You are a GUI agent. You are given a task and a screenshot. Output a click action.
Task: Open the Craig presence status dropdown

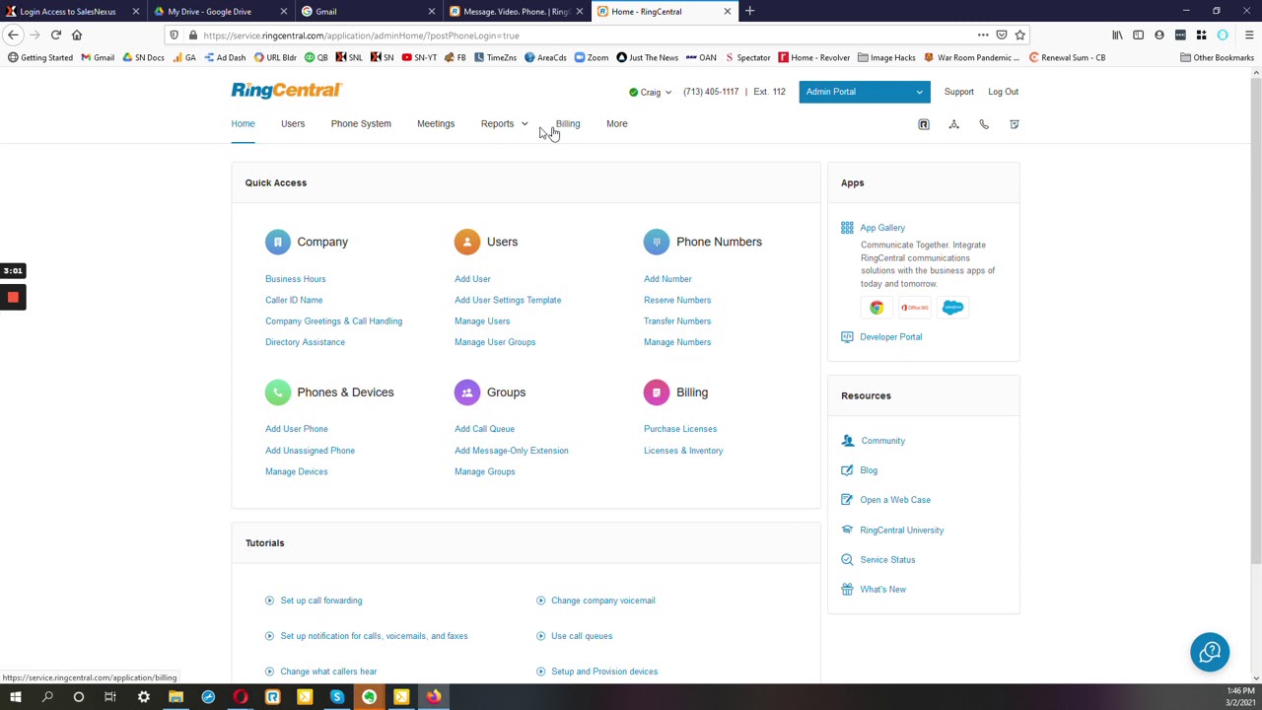pos(651,92)
